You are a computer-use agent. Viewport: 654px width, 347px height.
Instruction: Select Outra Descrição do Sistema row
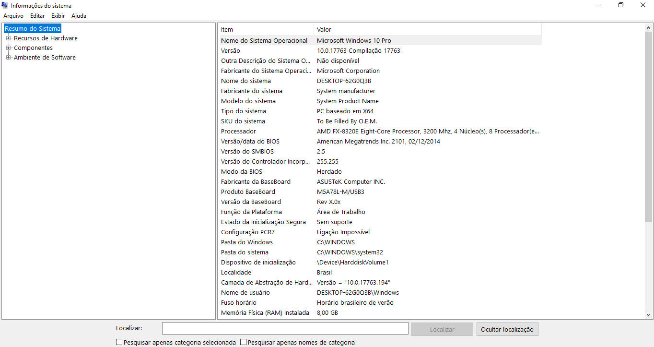[x=380, y=61]
